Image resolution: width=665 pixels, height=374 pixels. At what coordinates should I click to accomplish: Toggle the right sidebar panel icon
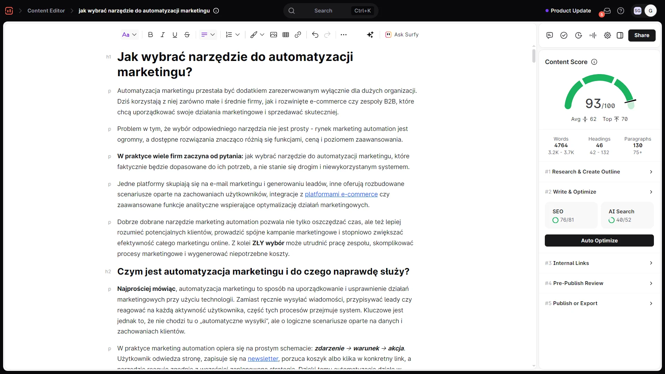coord(620,35)
